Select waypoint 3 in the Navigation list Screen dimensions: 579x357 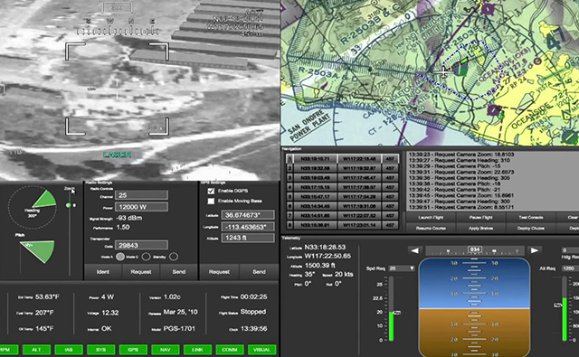pyautogui.click(x=342, y=178)
